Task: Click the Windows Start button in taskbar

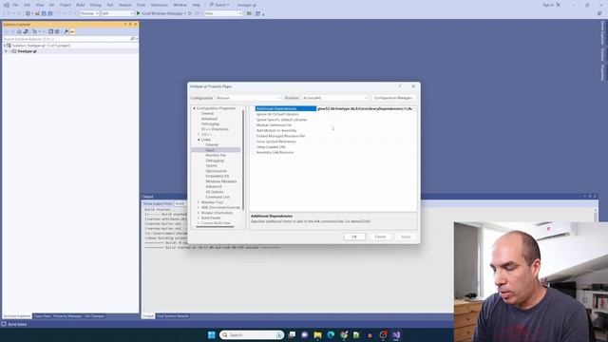Action: coord(211,335)
